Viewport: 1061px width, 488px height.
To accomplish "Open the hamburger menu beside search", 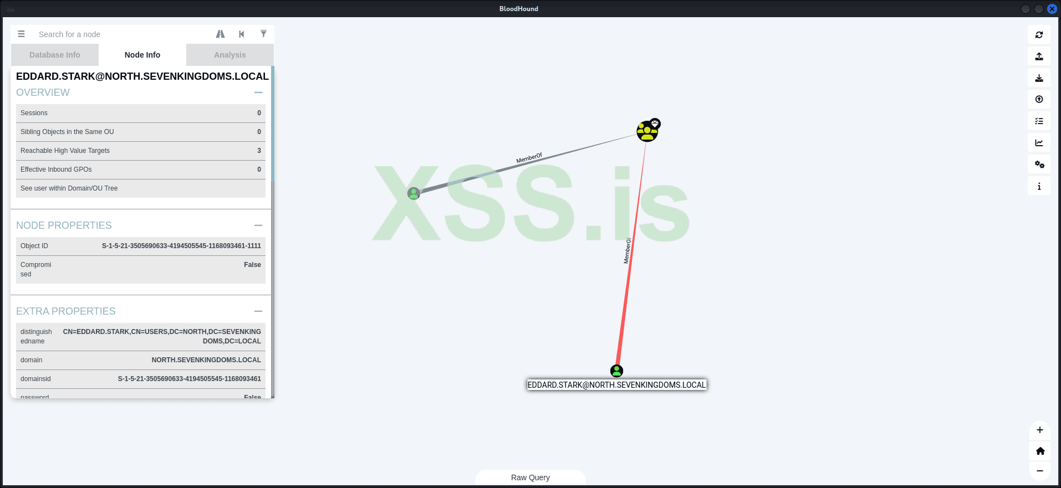I will coord(21,34).
